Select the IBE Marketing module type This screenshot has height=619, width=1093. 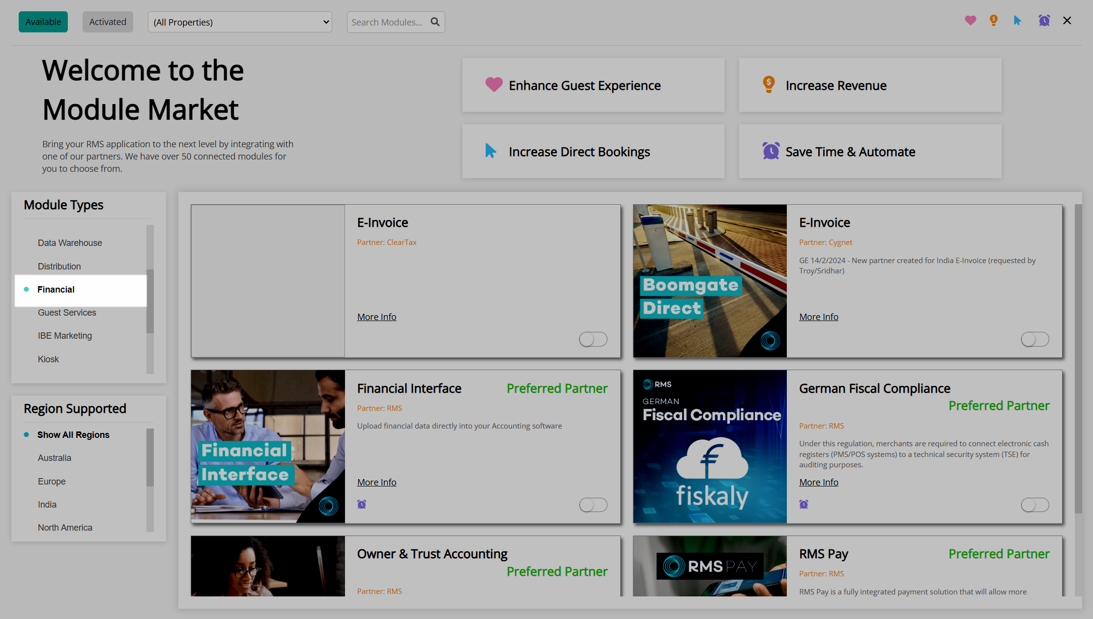65,336
